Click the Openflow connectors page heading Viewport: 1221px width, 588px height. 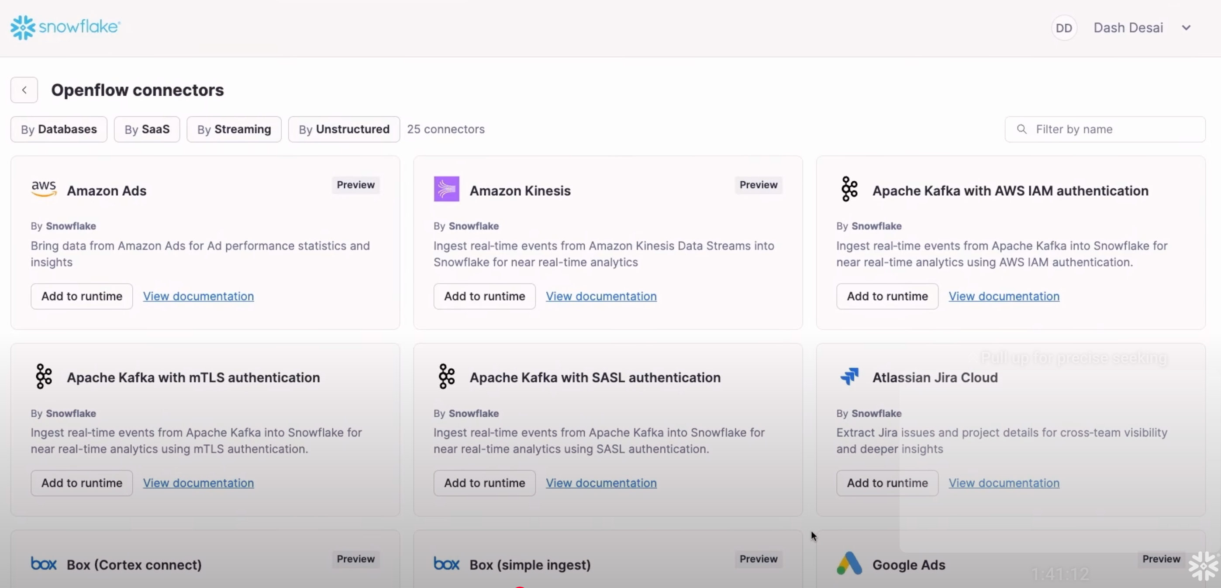(138, 90)
